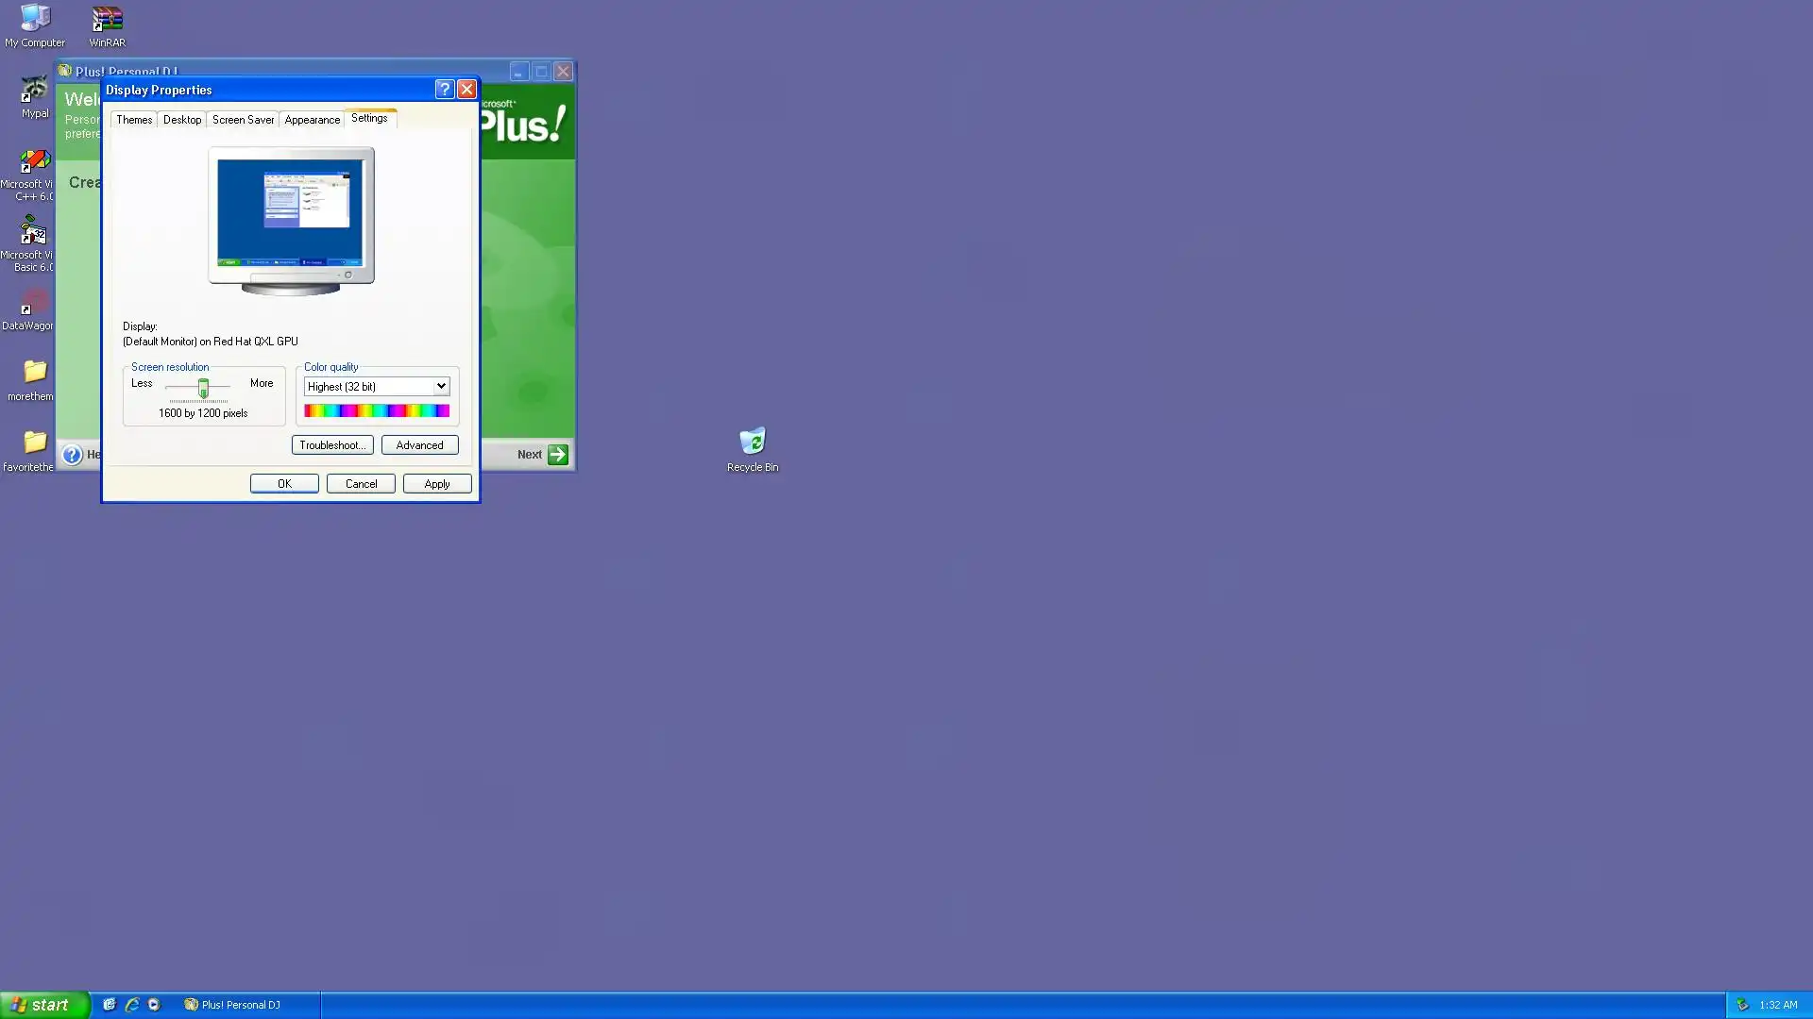Click Show Desktop quick launch icon
The height and width of the screenshot is (1019, 1813).
110,1005
